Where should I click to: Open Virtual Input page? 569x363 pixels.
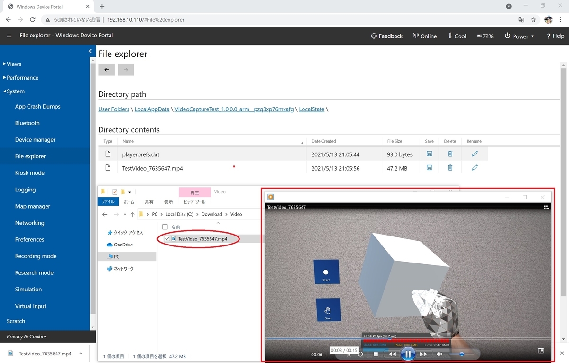[x=31, y=306]
